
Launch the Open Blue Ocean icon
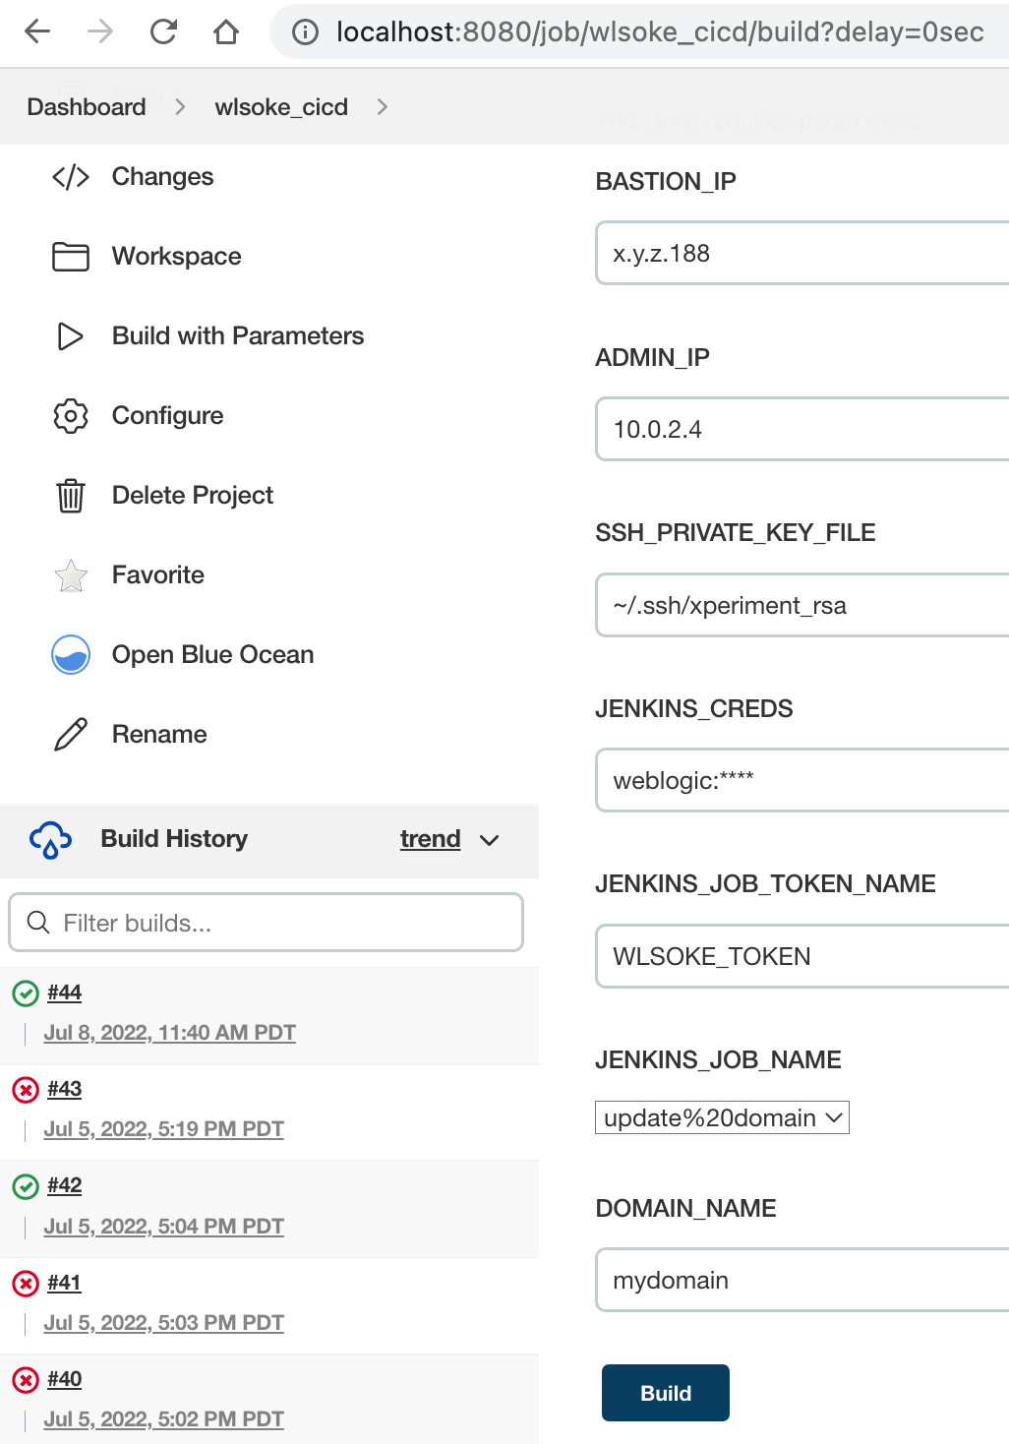pos(71,655)
